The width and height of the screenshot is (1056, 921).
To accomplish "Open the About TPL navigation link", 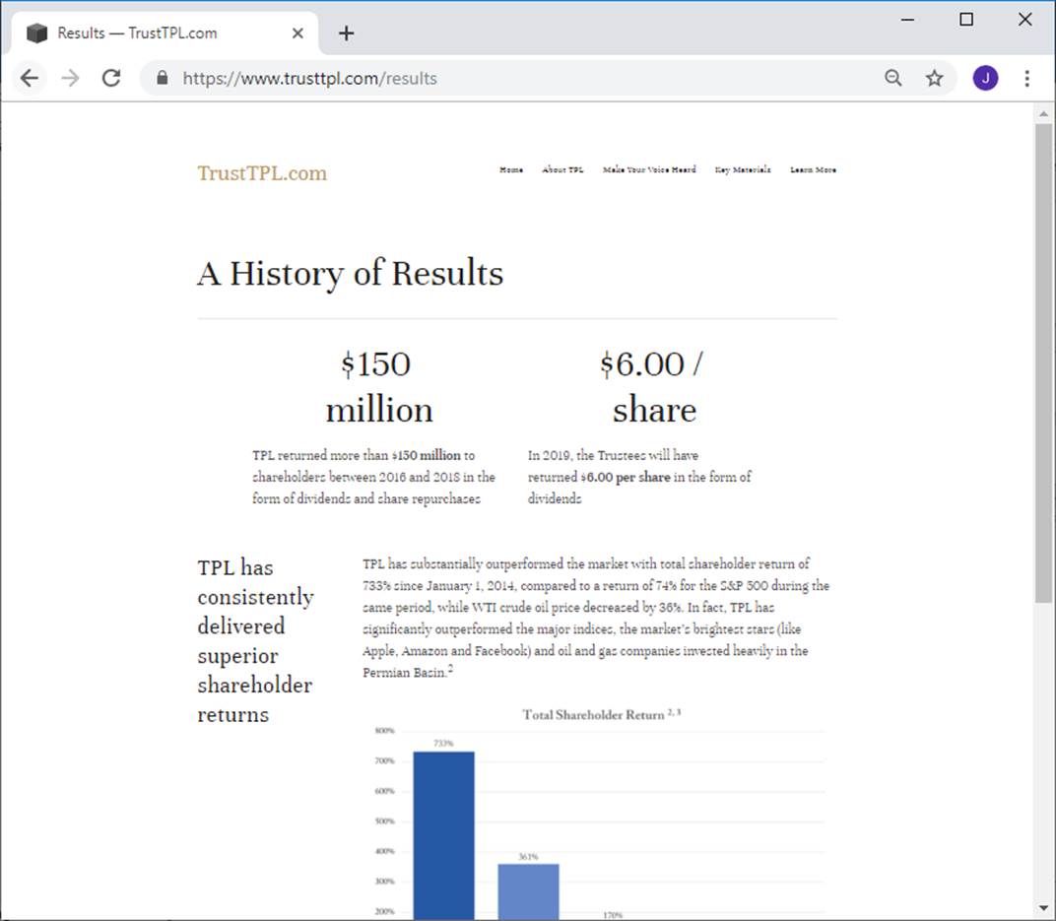I will tap(562, 169).
